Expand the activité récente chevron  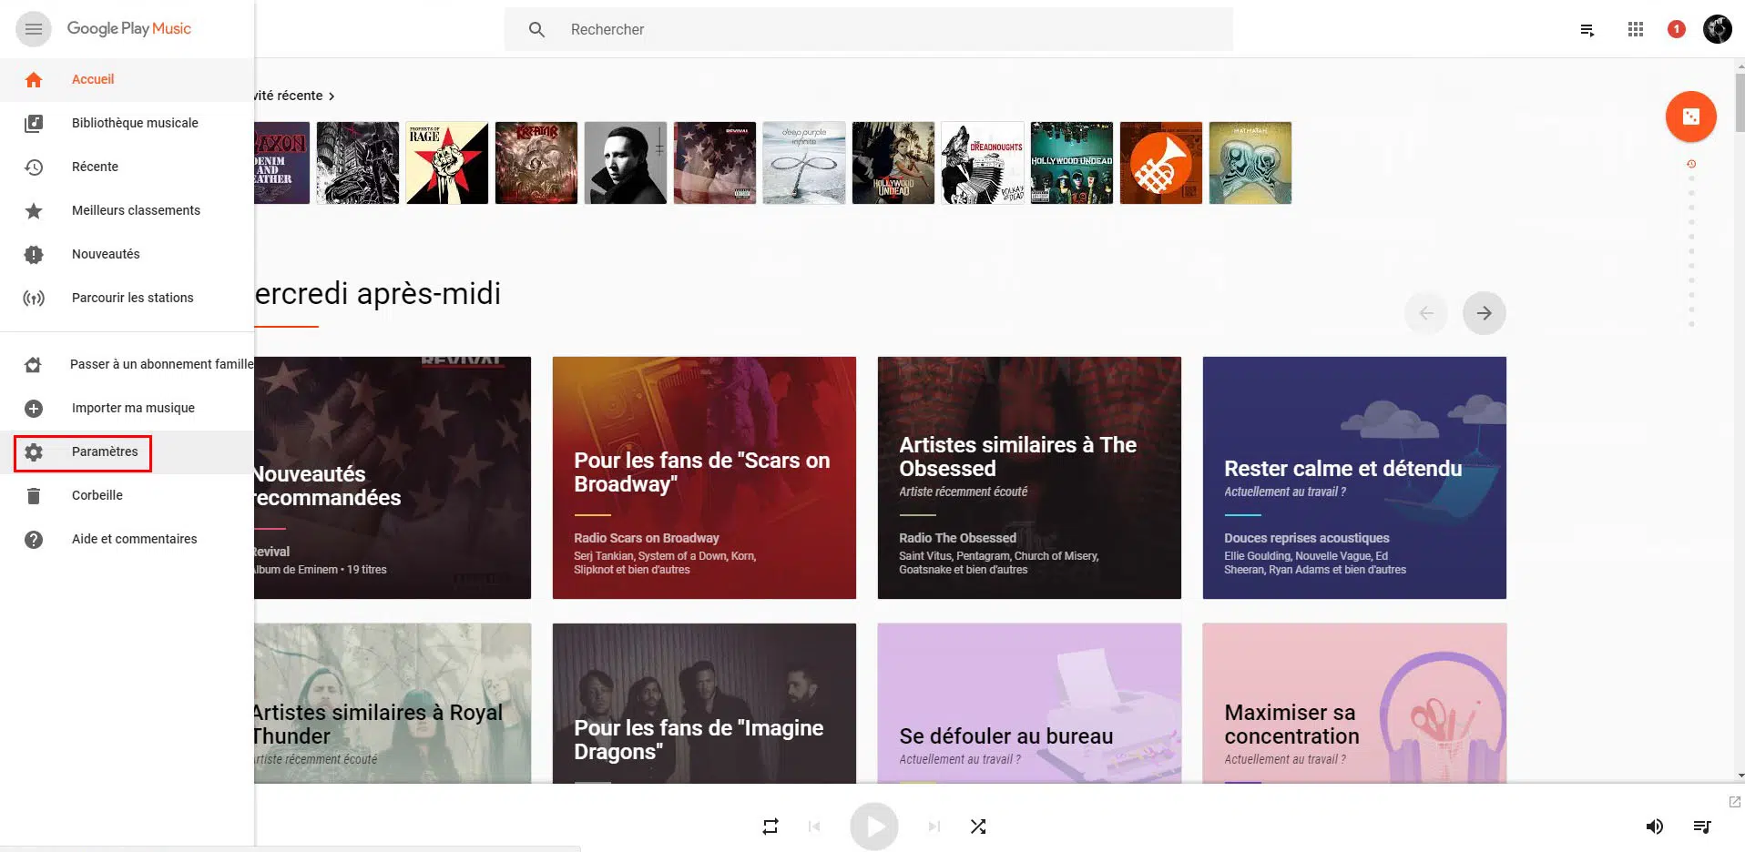coord(332,96)
